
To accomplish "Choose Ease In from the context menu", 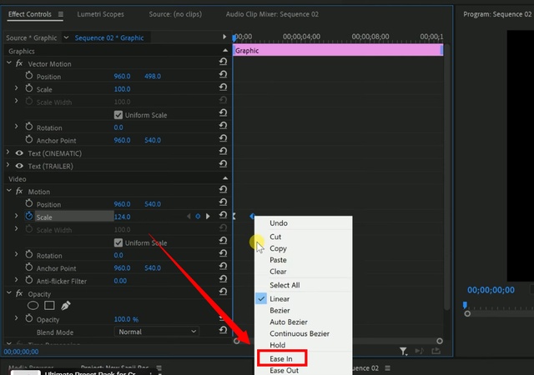I will [281, 358].
